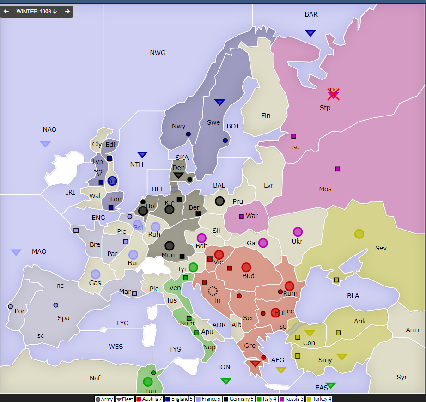Viewport: 426px width, 402px height.
Task: Select the English fleet in Sweden
Action: (x=219, y=102)
